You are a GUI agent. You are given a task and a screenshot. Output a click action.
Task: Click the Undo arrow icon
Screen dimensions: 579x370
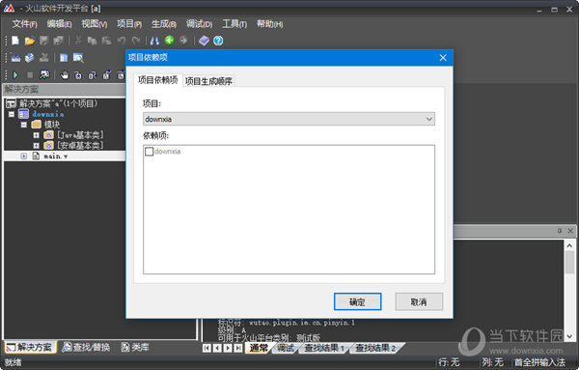122,41
